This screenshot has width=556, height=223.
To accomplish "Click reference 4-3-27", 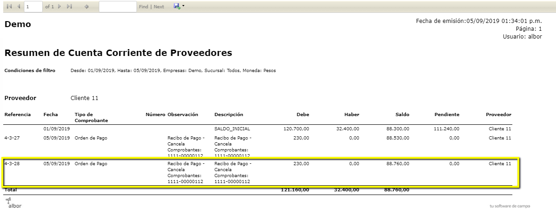I will 12,138.
